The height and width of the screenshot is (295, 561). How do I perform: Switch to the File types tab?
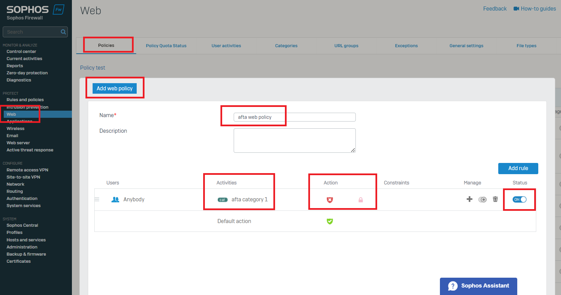pyautogui.click(x=526, y=46)
